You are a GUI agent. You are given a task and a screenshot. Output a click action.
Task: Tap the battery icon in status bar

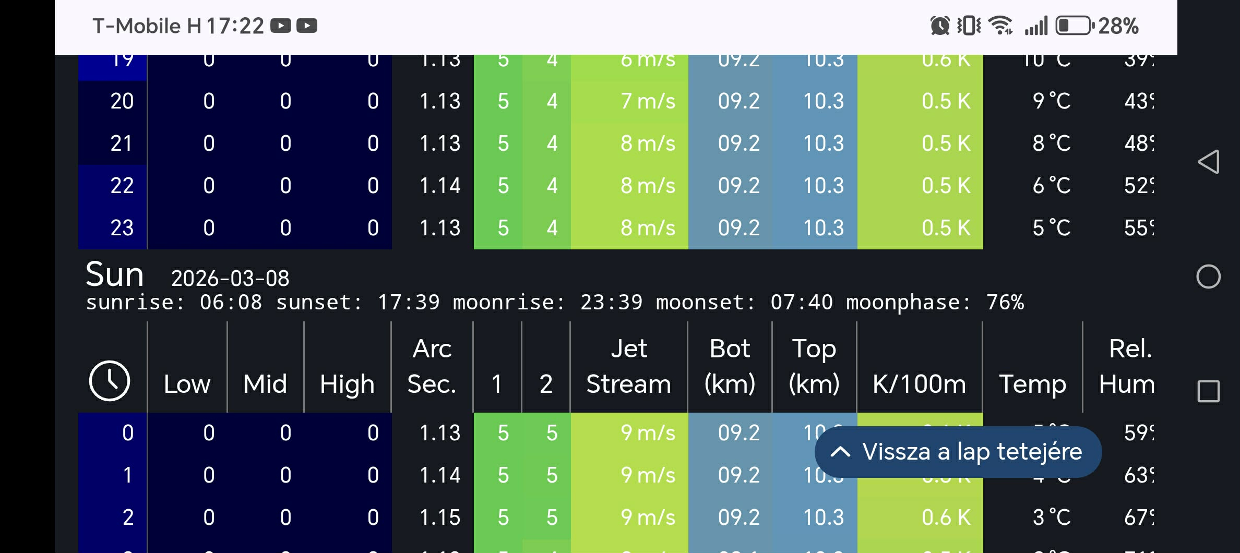click(1074, 26)
